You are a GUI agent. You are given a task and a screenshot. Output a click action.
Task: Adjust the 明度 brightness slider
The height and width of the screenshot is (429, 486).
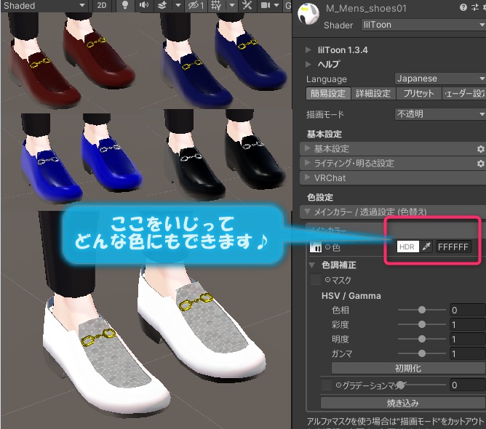pyautogui.click(x=421, y=339)
